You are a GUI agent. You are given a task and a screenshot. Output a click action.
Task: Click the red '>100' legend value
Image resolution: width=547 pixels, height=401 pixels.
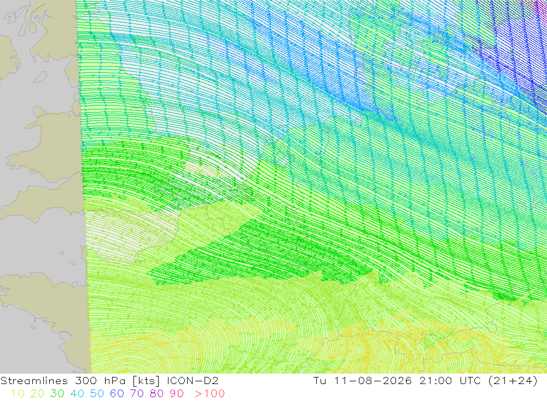coord(210,394)
